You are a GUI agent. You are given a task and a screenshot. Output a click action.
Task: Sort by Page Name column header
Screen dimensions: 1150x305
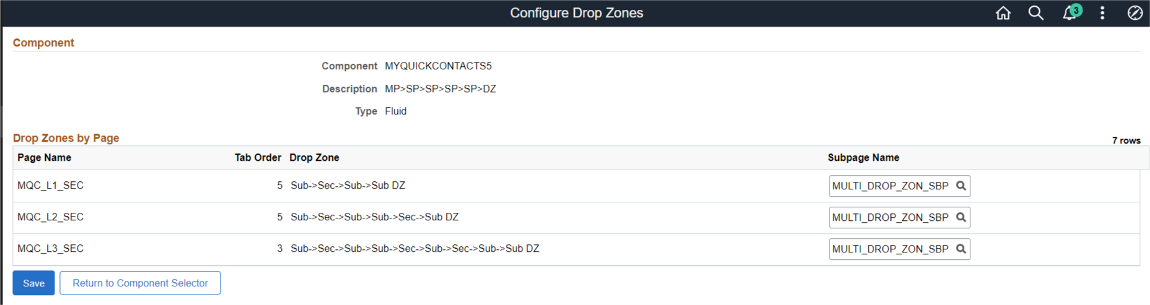click(x=44, y=158)
